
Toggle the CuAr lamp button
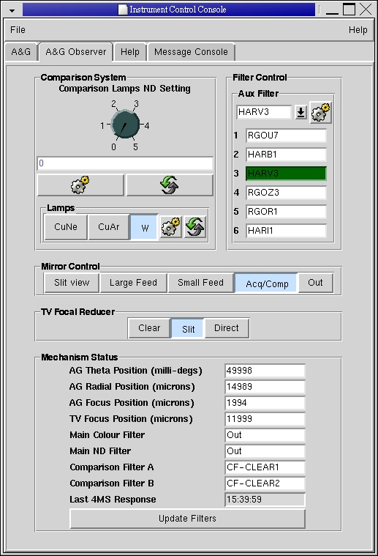109,227
